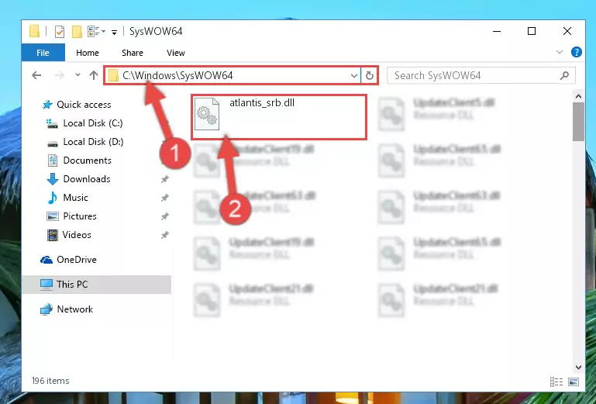Click the pin icon beside Downloads
The image size is (596, 404).
(164, 179)
